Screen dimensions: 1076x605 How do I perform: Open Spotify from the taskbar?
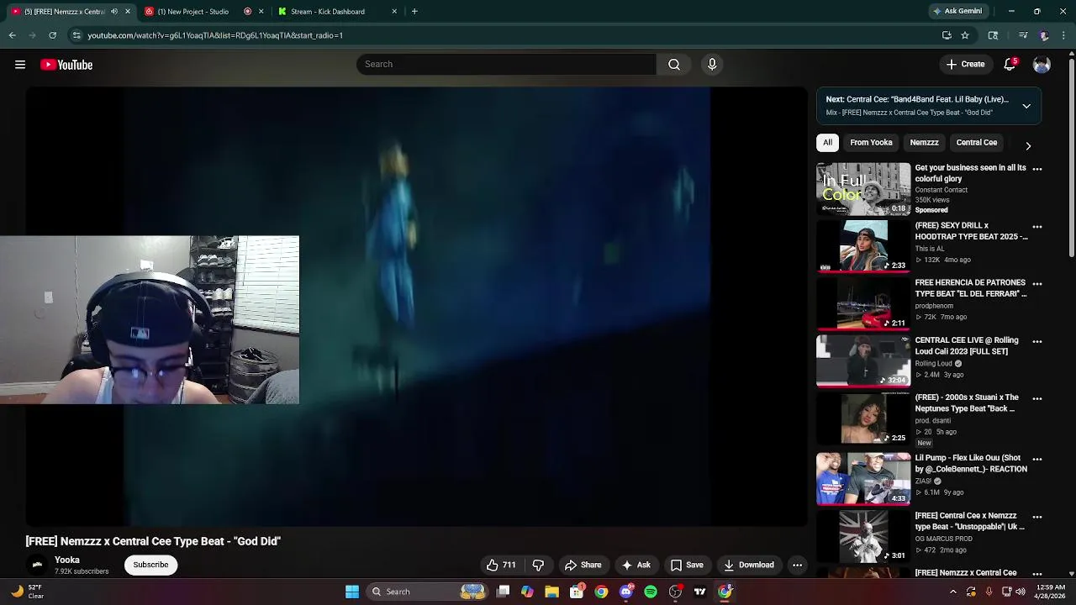[x=651, y=592]
